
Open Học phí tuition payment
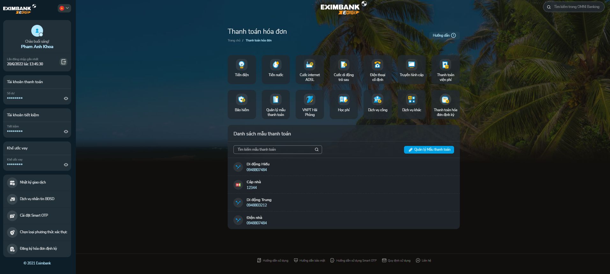(x=343, y=104)
